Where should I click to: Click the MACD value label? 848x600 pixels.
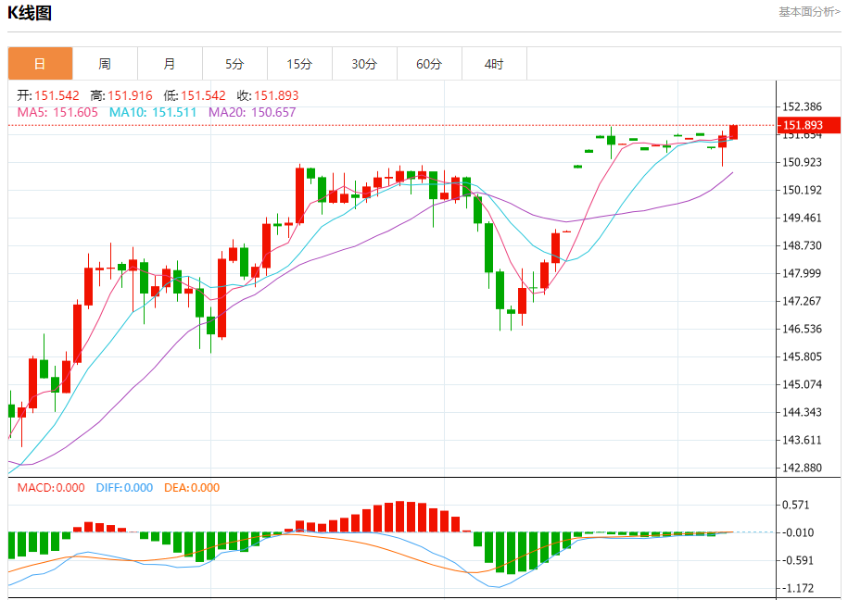51,488
